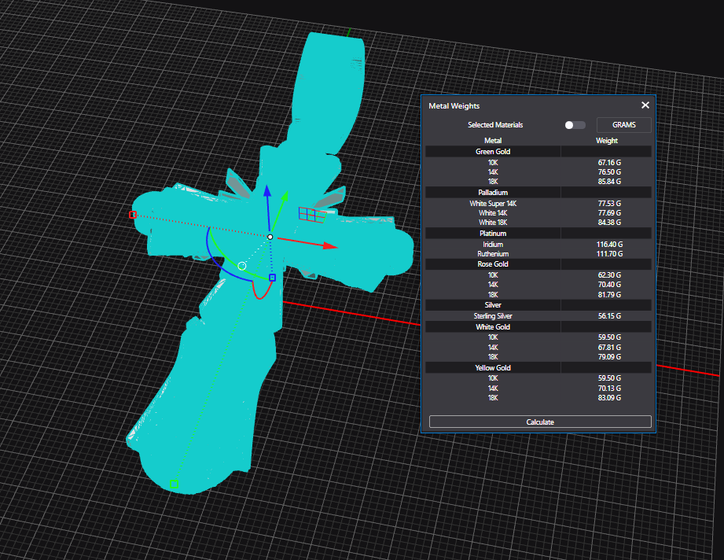Click the Platinum section header
Screen dimensions: 724x560
coord(493,234)
